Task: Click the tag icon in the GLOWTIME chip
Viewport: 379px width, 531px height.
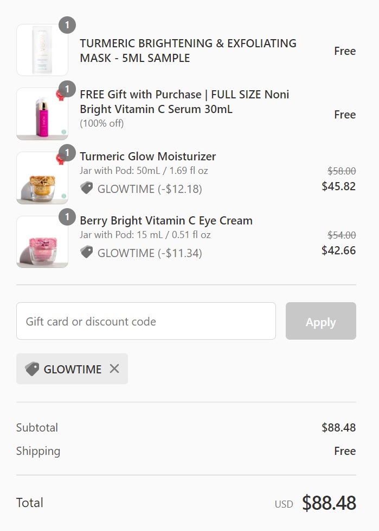Action: (33, 369)
